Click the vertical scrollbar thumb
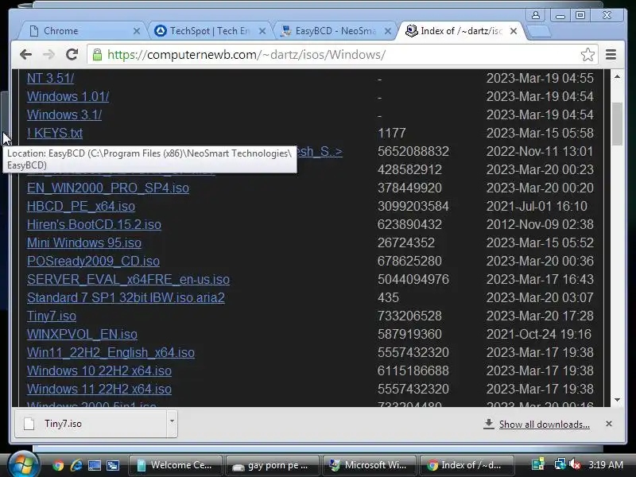This screenshot has width=636, height=477. [x=617, y=124]
